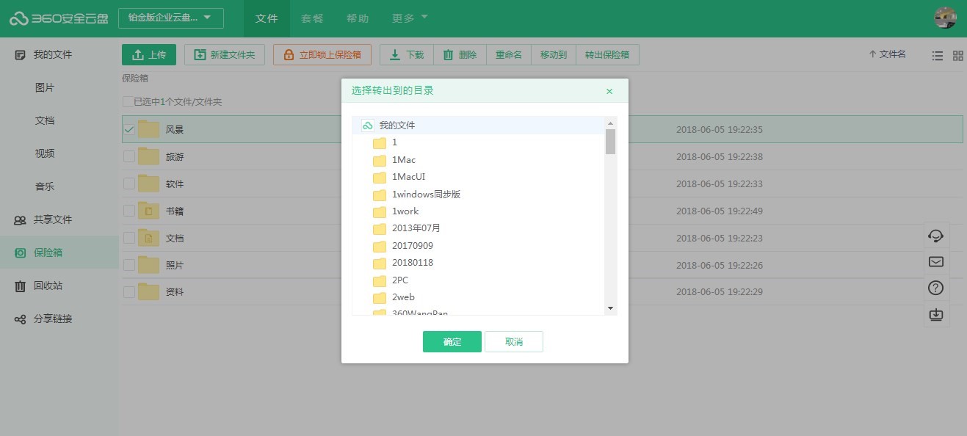Open the user avatar in header
The height and width of the screenshot is (436, 967).
coord(945,18)
